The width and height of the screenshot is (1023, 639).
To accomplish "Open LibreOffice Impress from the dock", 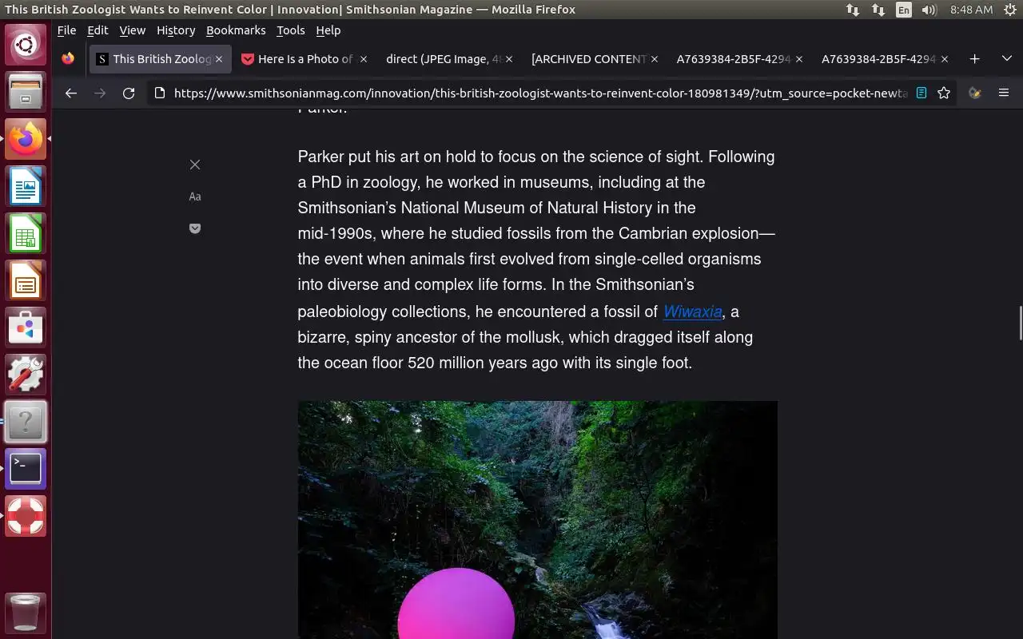I will click(x=26, y=280).
